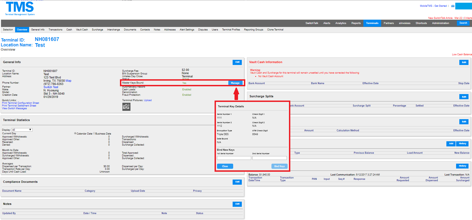The height and width of the screenshot is (220, 472).
Task: Open the Partners menu
Action: coord(389,23)
